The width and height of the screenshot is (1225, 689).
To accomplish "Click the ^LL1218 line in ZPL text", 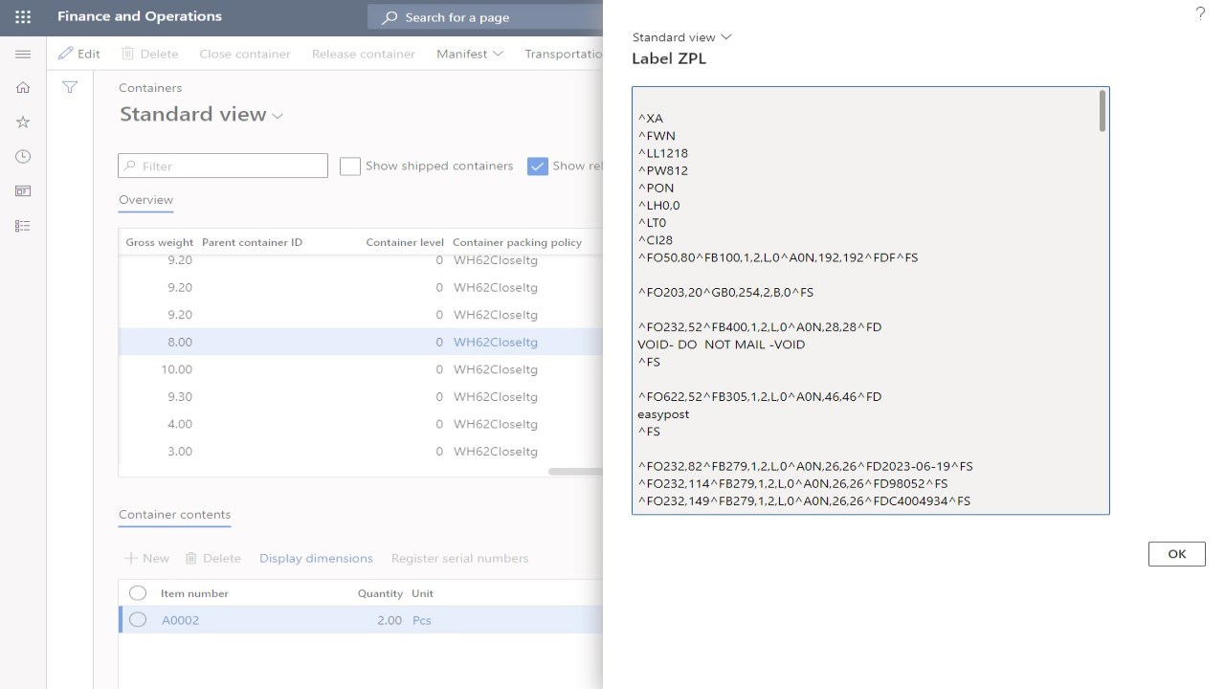I will pyautogui.click(x=662, y=153).
